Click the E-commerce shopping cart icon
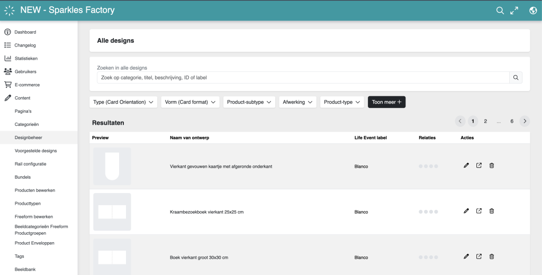This screenshot has width=542, height=275. [x=7, y=85]
